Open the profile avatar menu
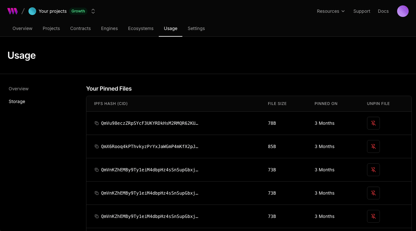Screen dimensions: 416x231 coord(403,11)
